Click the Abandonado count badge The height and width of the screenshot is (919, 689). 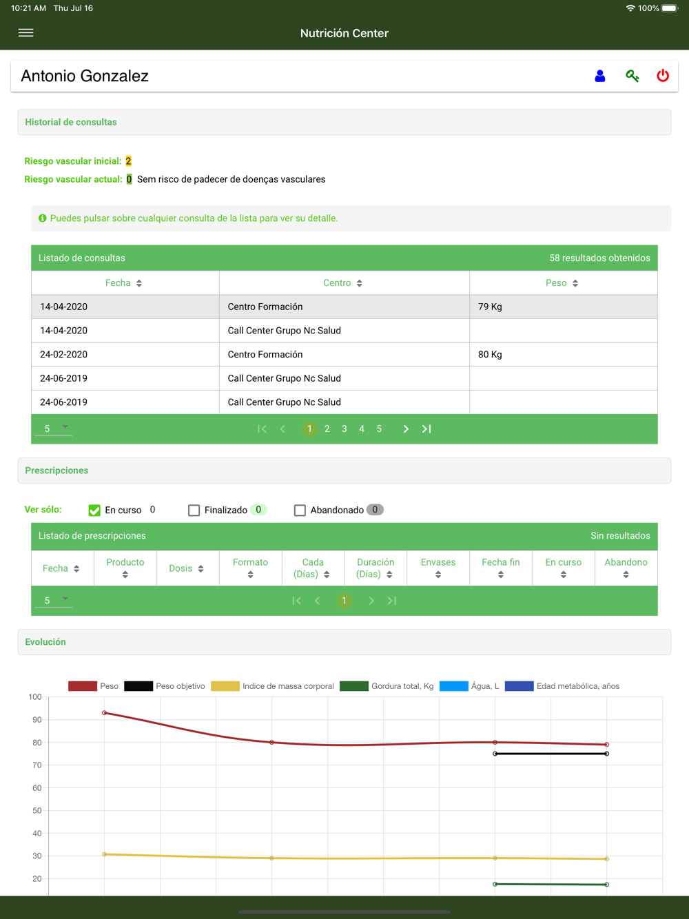tap(375, 510)
